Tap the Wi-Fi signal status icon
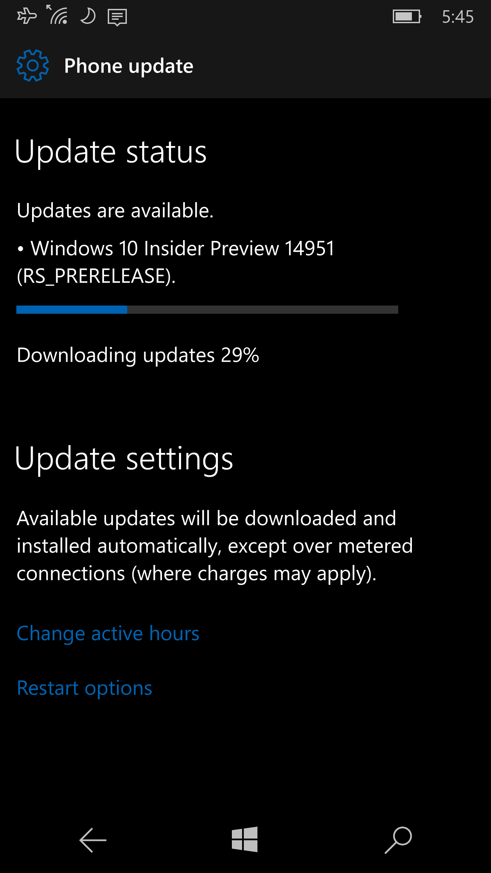 pos(57,15)
